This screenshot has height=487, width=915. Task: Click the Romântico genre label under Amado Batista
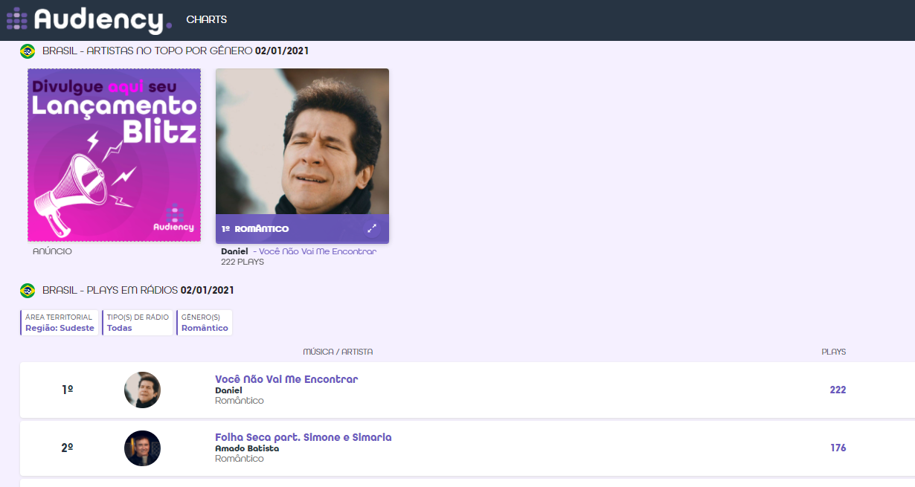coord(240,459)
